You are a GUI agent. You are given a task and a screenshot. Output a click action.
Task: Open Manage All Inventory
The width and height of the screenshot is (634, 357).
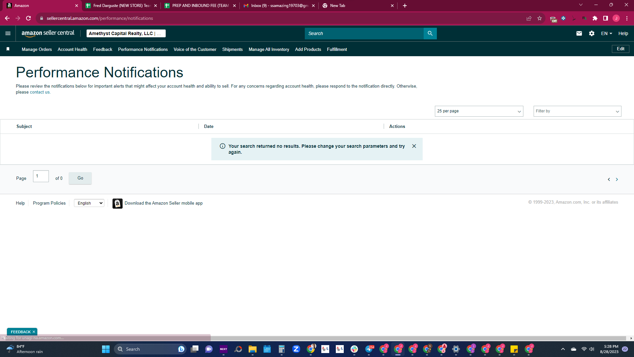click(x=269, y=49)
